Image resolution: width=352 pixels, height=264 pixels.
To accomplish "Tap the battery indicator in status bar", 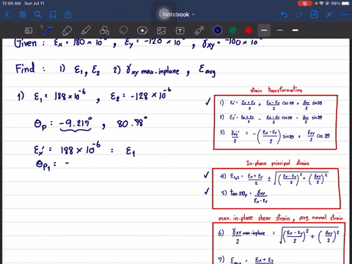I will [x=345, y=4].
